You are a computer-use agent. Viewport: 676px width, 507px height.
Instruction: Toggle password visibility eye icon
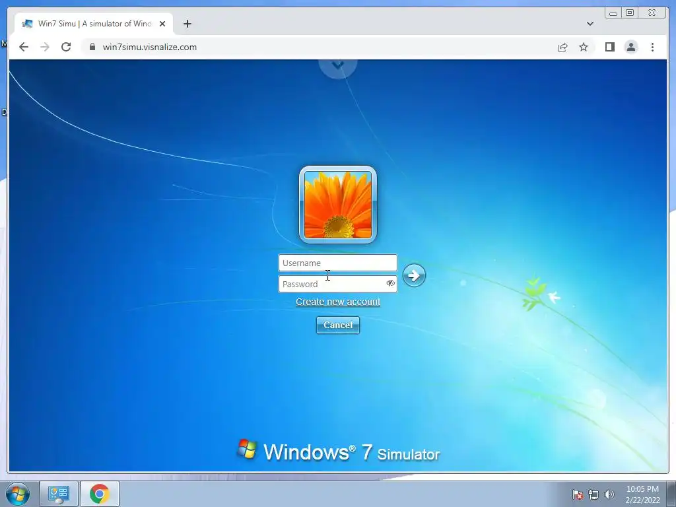[390, 283]
